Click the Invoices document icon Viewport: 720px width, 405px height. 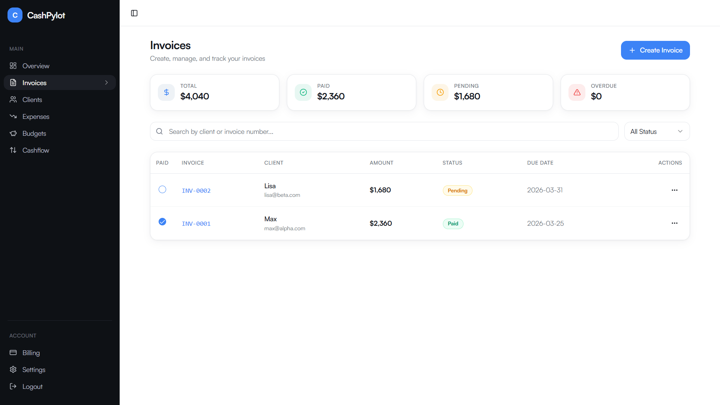tap(13, 82)
